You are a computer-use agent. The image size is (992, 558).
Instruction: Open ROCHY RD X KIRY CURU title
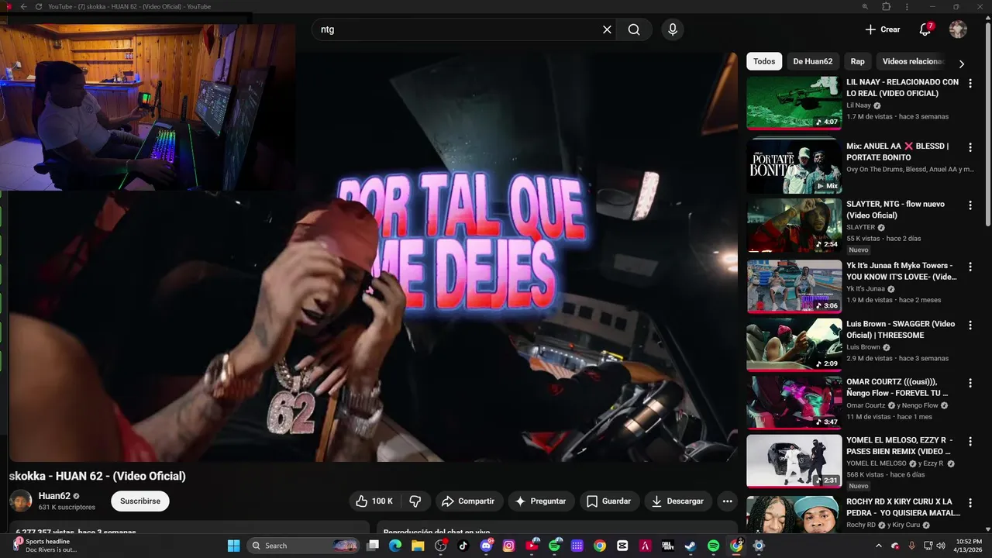coord(903,507)
